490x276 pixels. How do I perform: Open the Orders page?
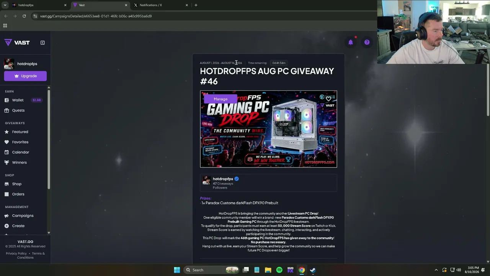(x=18, y=194)
